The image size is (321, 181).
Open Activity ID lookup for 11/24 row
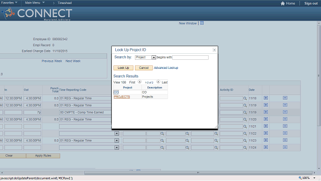(245, 148)
